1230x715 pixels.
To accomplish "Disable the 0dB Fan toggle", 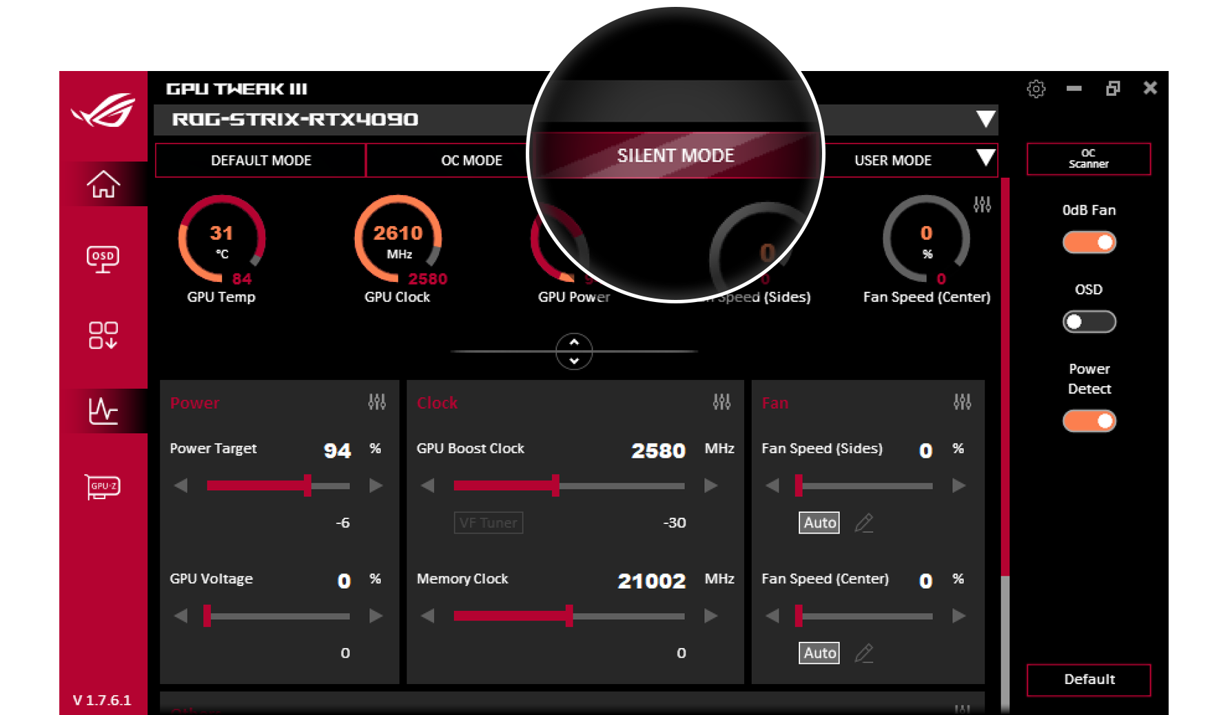I will point(1089,242).
